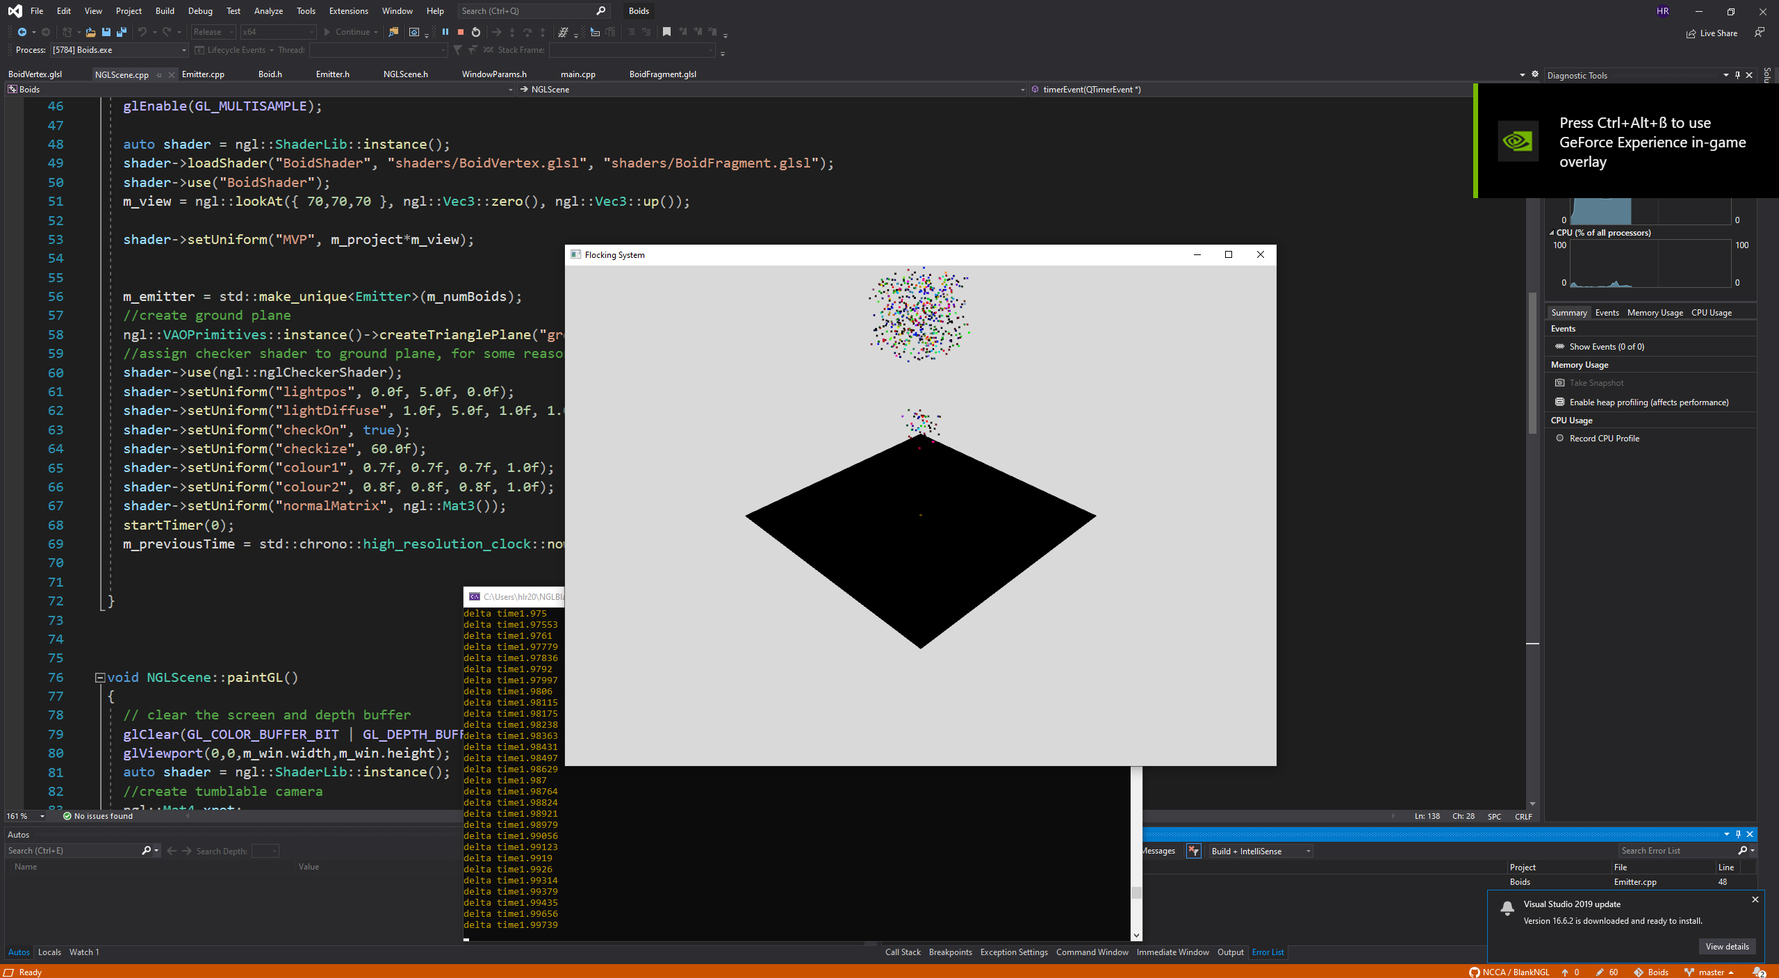This screenshot has width=1779, height=978.
Task: Open Find in Files toolbar icon
Action: coord(393,32)
